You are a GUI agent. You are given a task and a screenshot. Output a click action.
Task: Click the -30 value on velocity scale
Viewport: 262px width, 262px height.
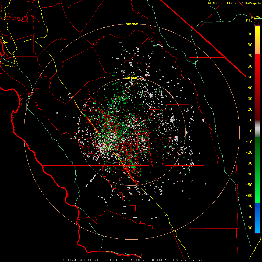coord(249,163)
